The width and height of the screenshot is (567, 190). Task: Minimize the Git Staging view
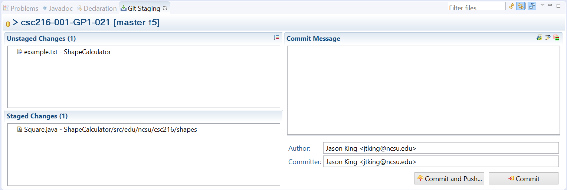(550, 5)
